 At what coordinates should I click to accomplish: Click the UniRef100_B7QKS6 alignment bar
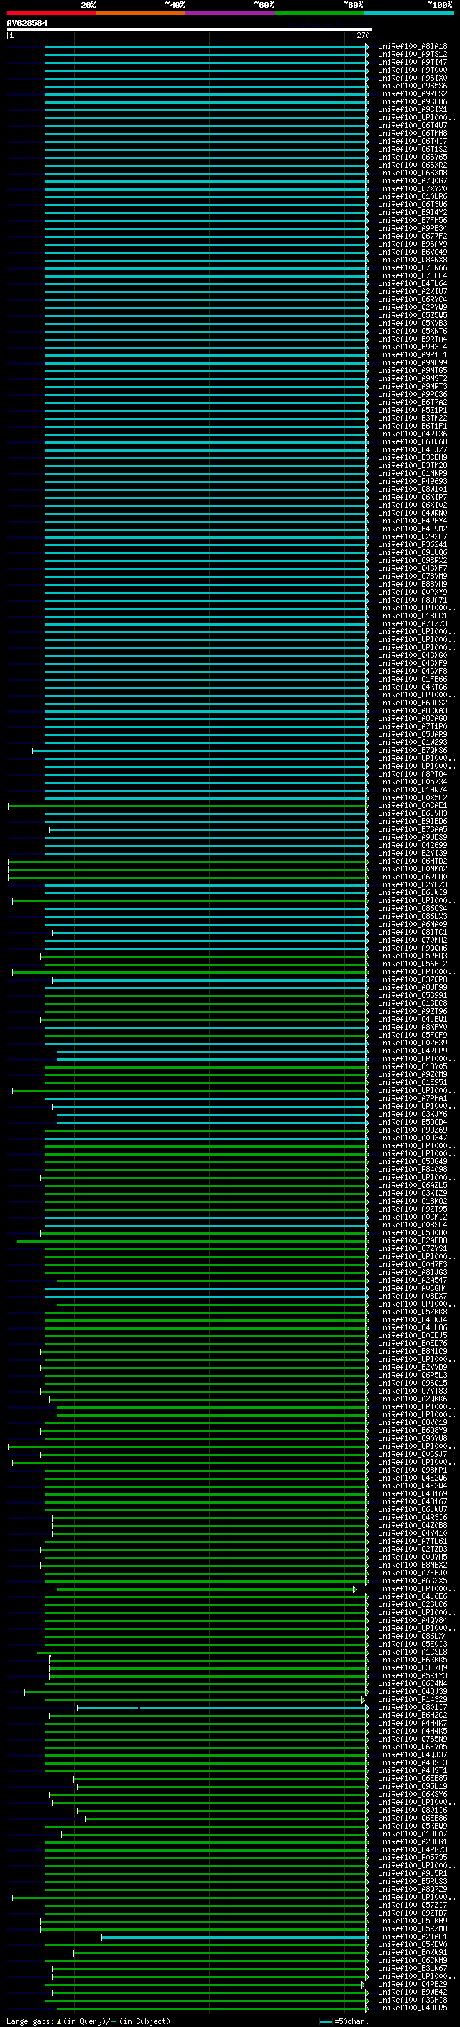201,751
